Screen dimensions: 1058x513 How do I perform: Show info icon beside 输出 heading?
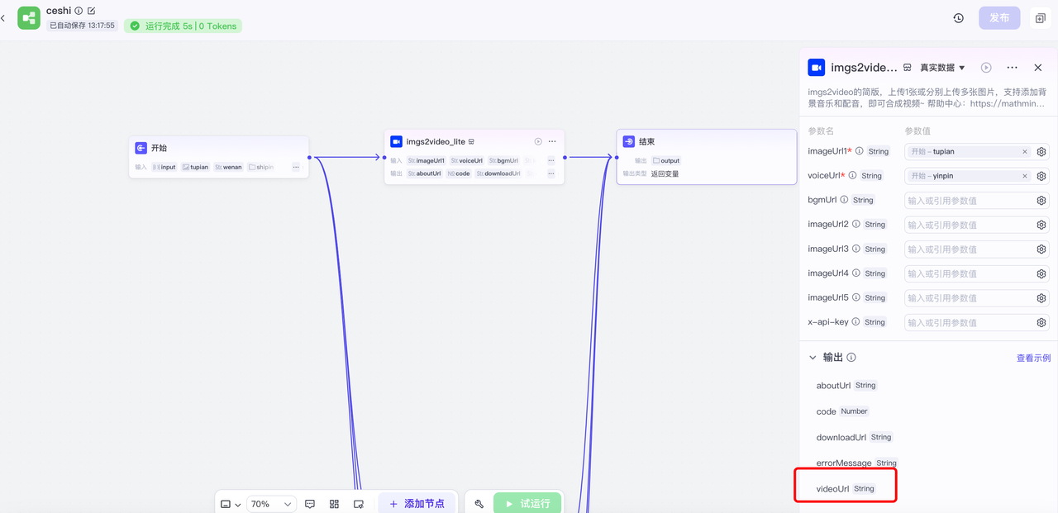pyautogui.click(x=851, y=358)
